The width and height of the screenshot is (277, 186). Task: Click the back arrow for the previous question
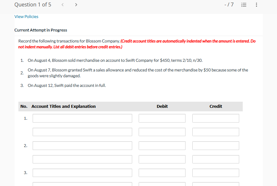(62, 5)
